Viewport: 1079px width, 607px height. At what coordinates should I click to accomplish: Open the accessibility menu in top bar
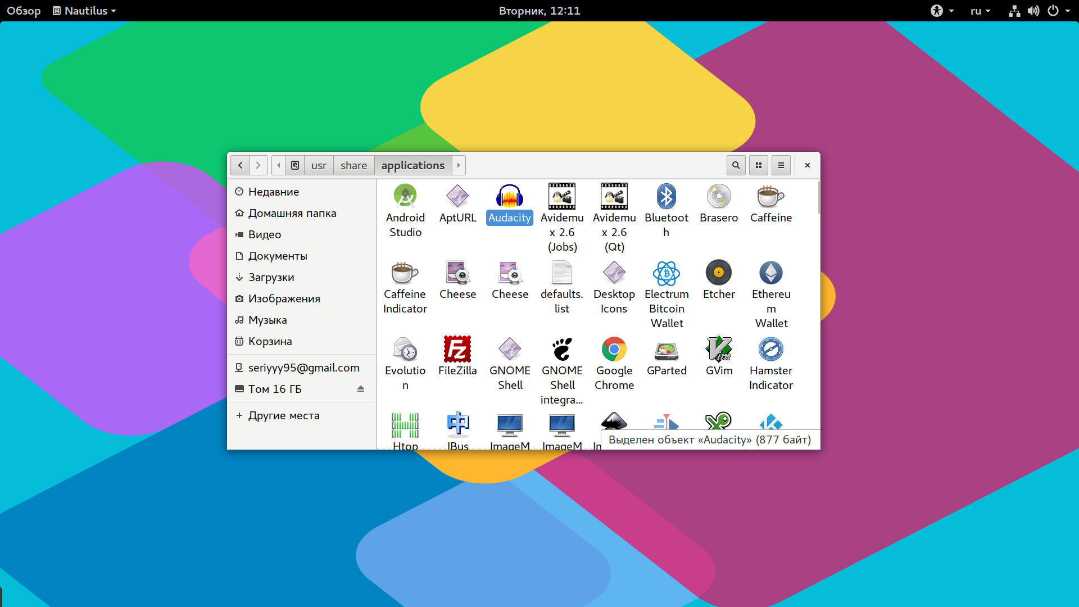point(942,11)
